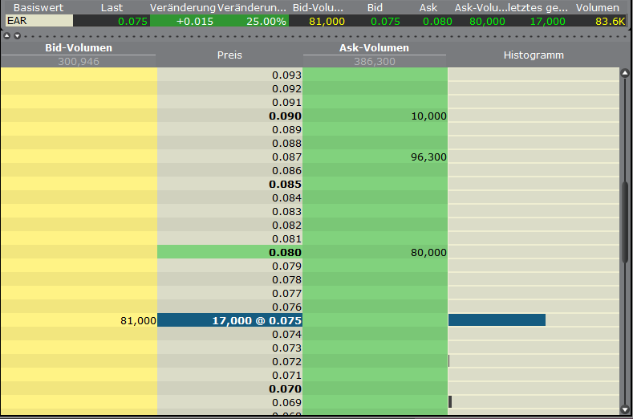This screenshot has height=419, width=633.
Task: Click the 0.080 ask price cell
Action: pyautogui.click(x=229, y=252)
